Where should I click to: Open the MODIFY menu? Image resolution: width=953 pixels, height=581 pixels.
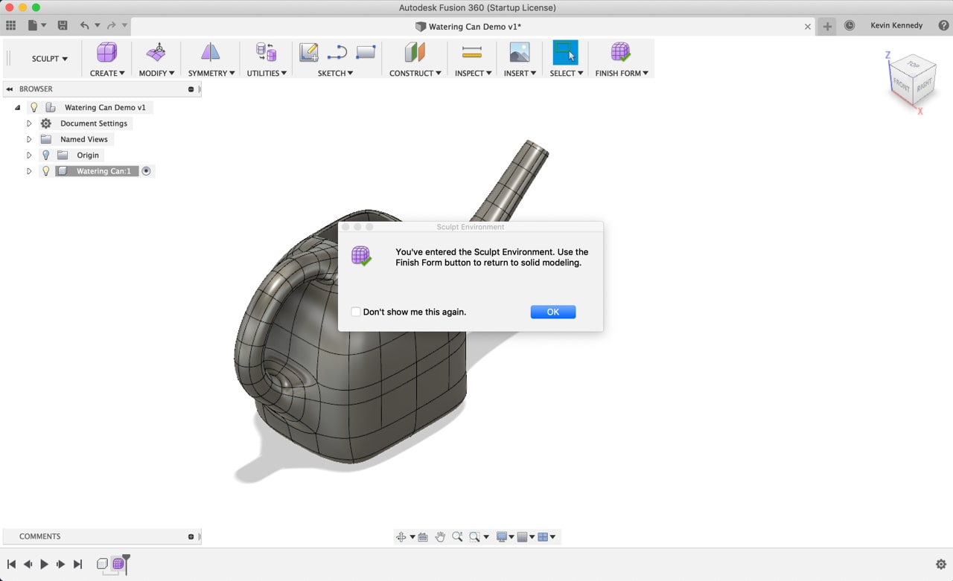pyautogui.click(x=156, y=73)
